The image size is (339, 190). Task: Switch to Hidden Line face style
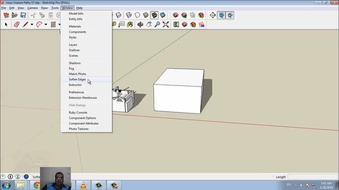pos(137,15)
